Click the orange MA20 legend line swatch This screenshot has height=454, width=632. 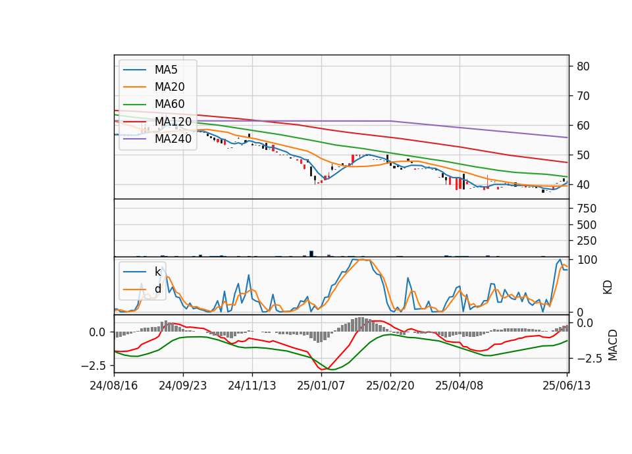tap(134, 87)
